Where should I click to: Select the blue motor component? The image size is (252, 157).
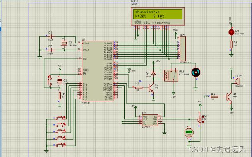tap(196, 72)
